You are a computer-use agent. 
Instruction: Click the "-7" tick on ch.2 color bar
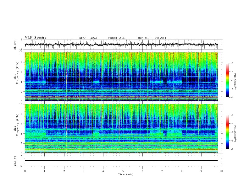pos(232,149)
